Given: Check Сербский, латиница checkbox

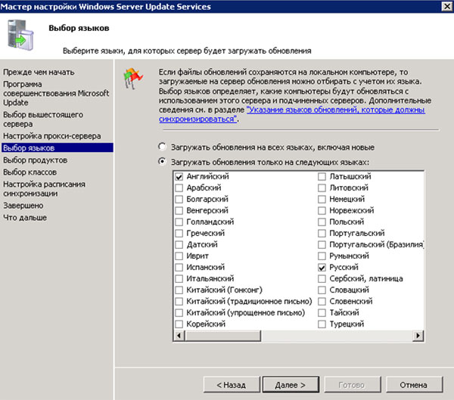Looking at the screenshot, I should [x=322, y=279].
